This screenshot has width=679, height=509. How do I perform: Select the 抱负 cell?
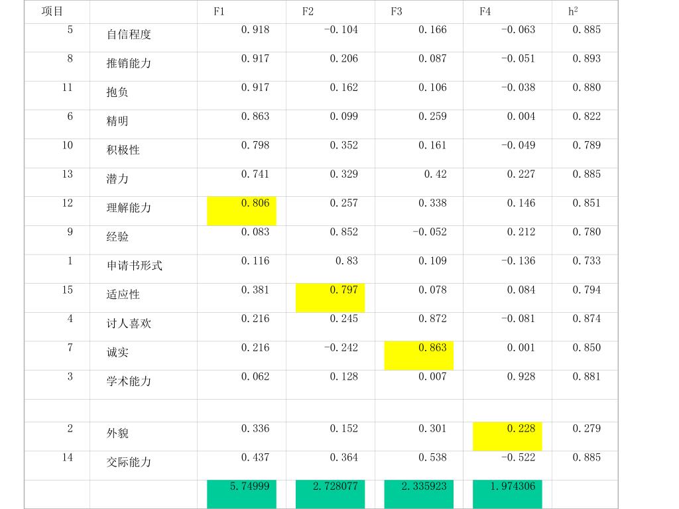tap(143, 95)
